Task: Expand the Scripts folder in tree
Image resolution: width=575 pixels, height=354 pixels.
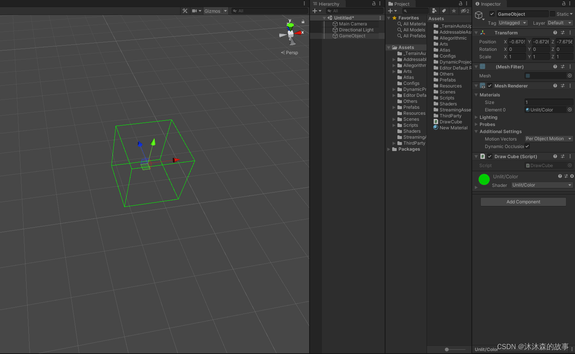Action: point(394,125)
